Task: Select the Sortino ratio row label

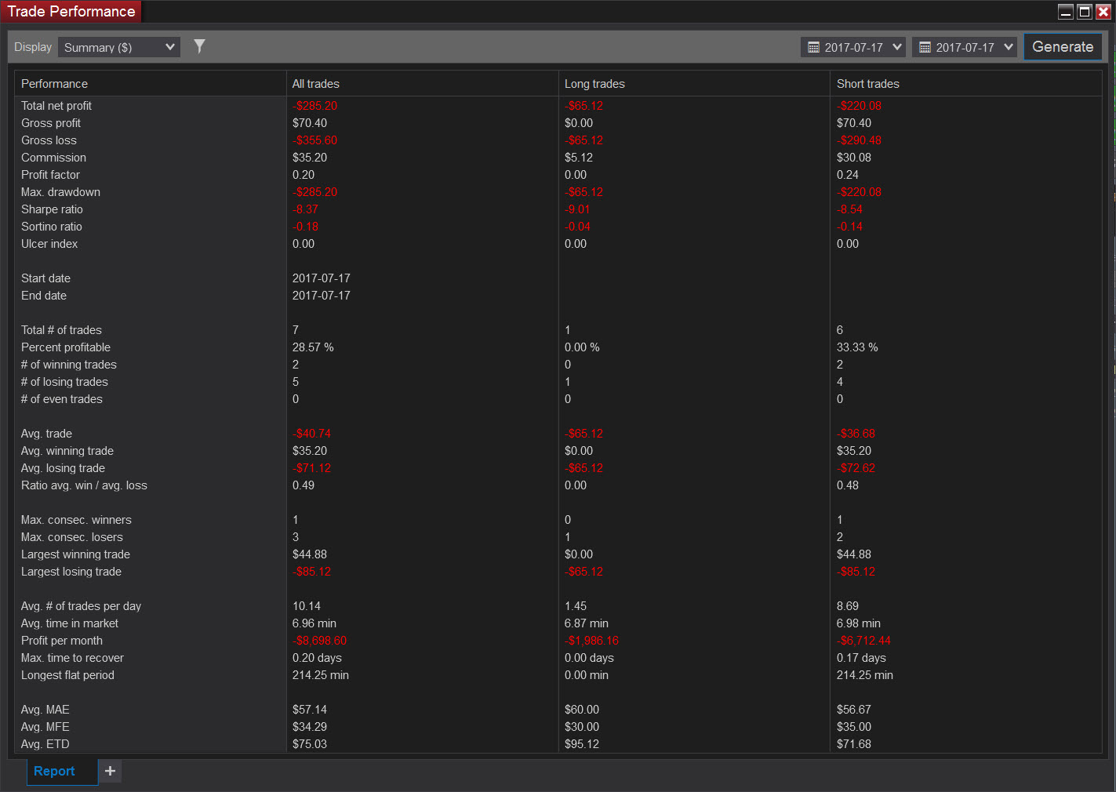Action: [52, 227]
